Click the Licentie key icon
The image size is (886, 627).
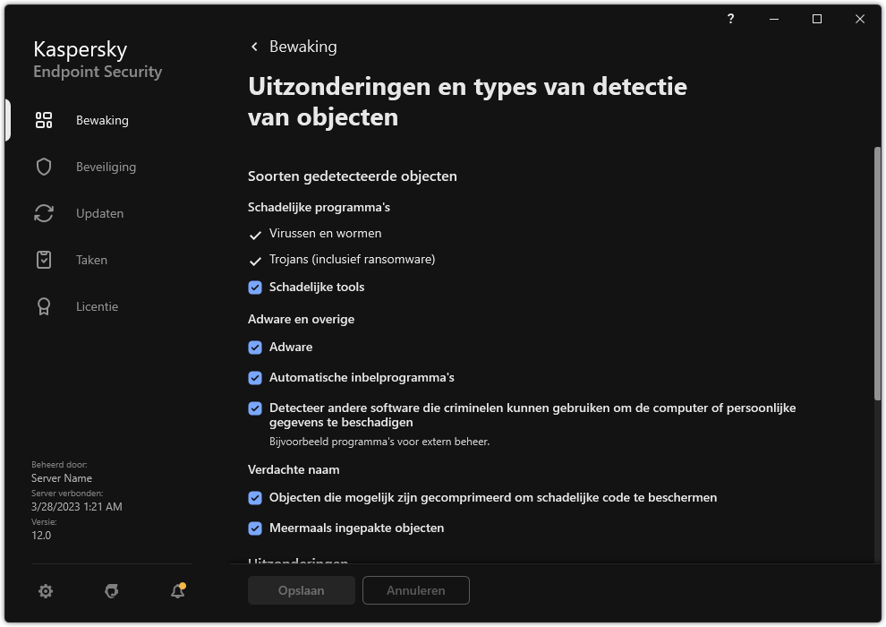pos(43,305)
